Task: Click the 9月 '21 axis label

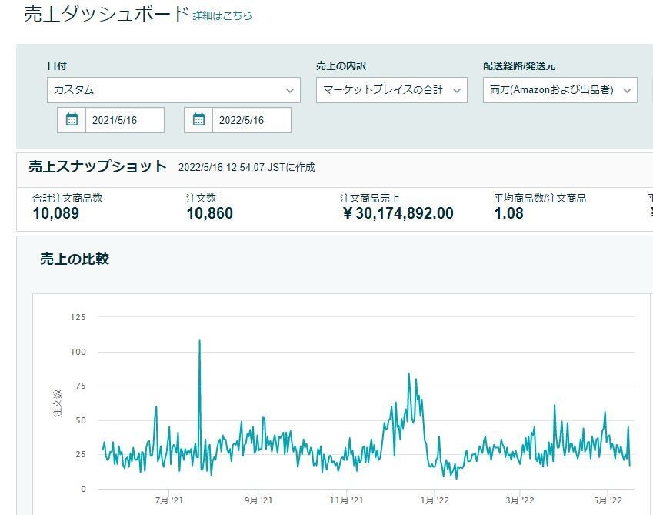Action: 258,500
